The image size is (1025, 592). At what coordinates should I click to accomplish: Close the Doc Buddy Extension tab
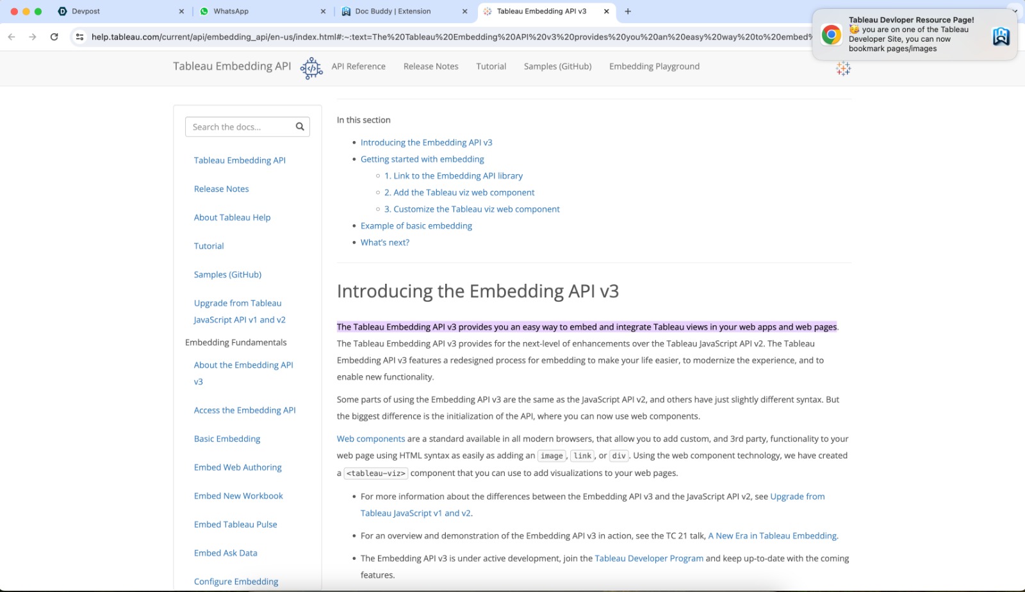click(464, 12)
